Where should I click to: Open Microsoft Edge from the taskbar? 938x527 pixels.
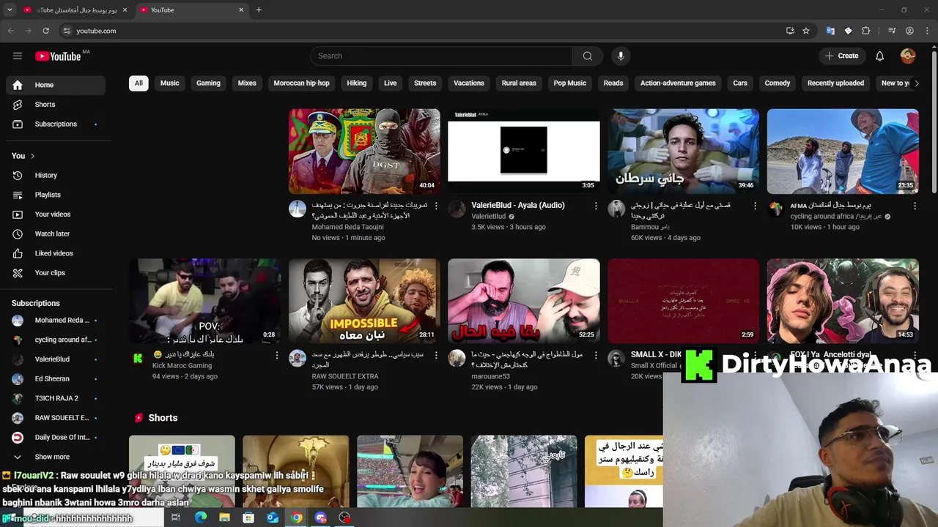click(x=200, y=517)
